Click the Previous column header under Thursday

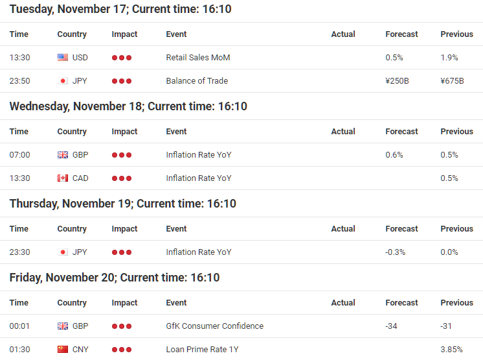pos(457,228)
